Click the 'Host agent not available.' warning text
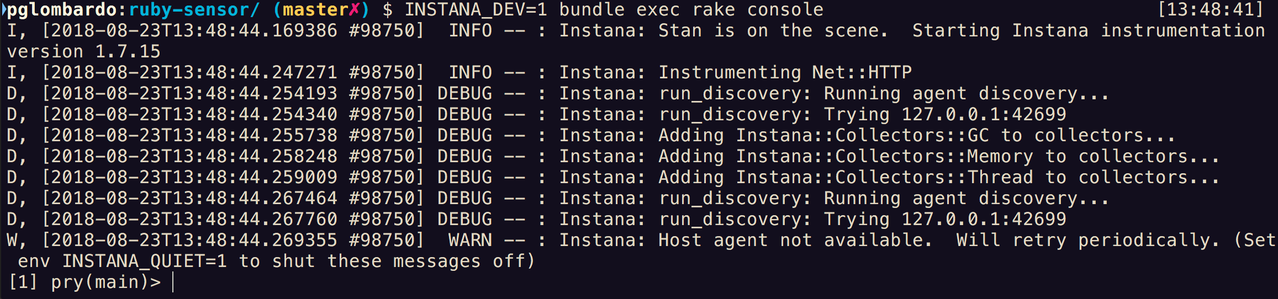This screenshot has width=1278, height=299. point(795,241)
